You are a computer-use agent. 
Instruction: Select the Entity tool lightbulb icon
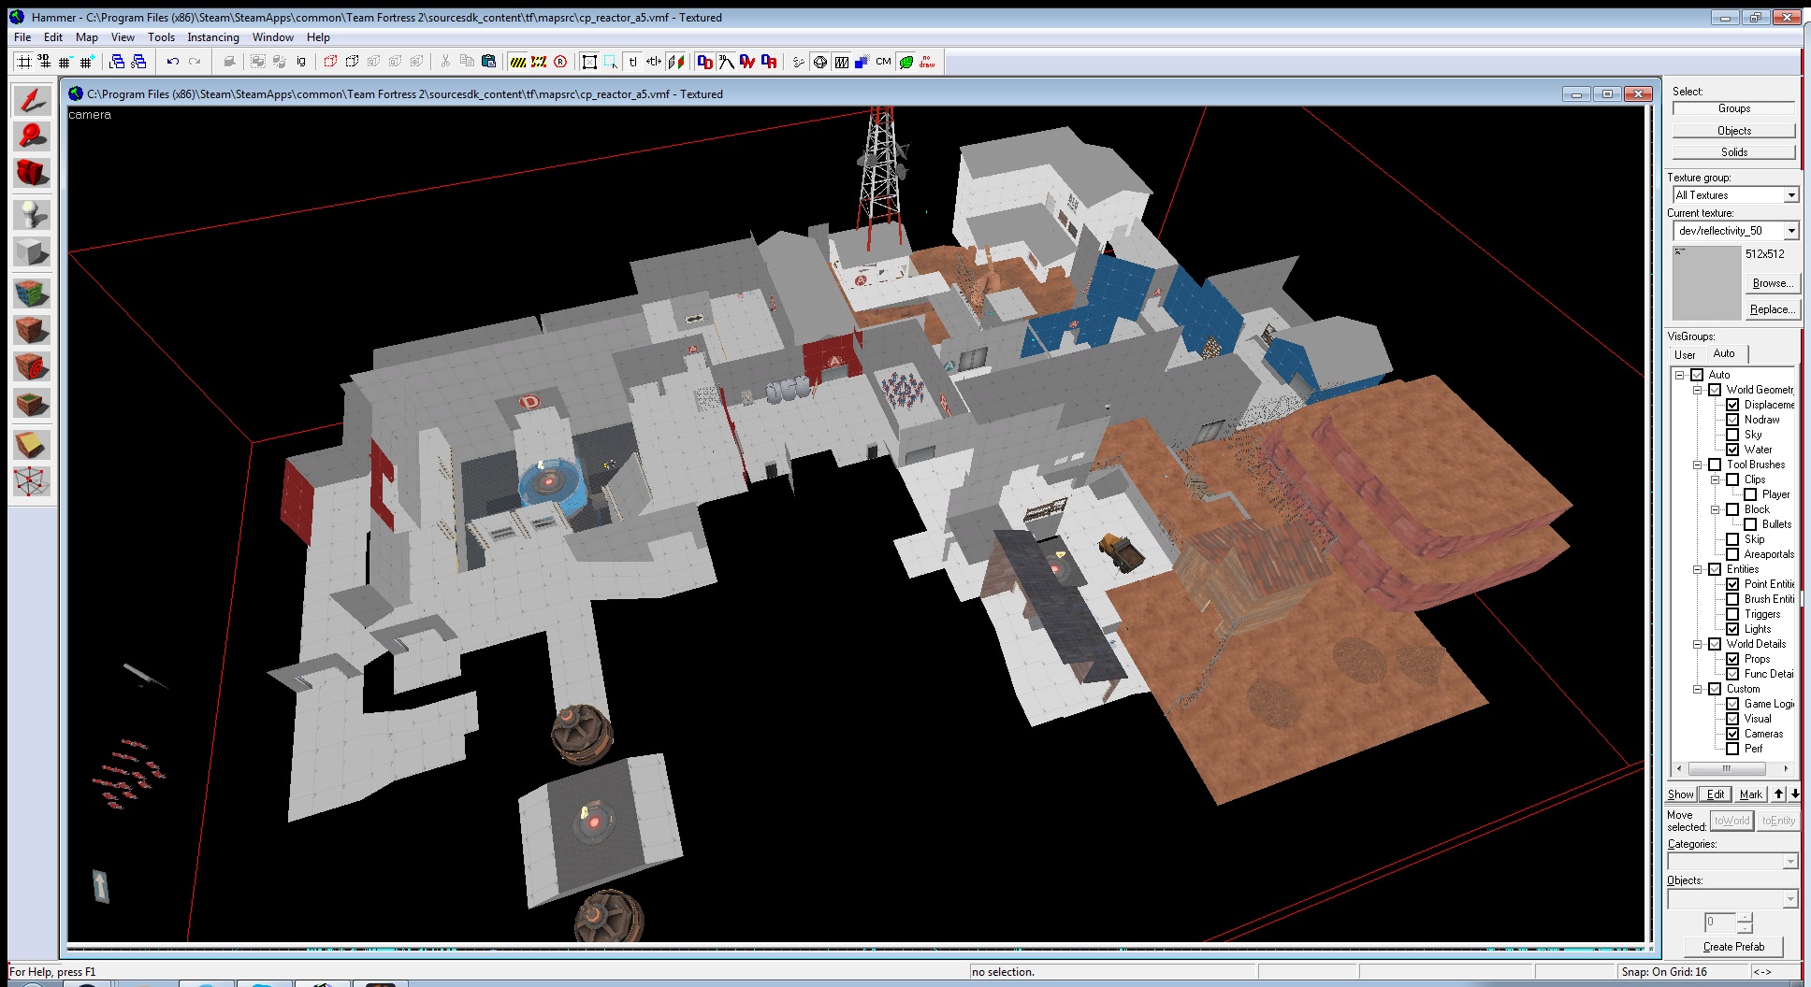[x=32, y=215]
